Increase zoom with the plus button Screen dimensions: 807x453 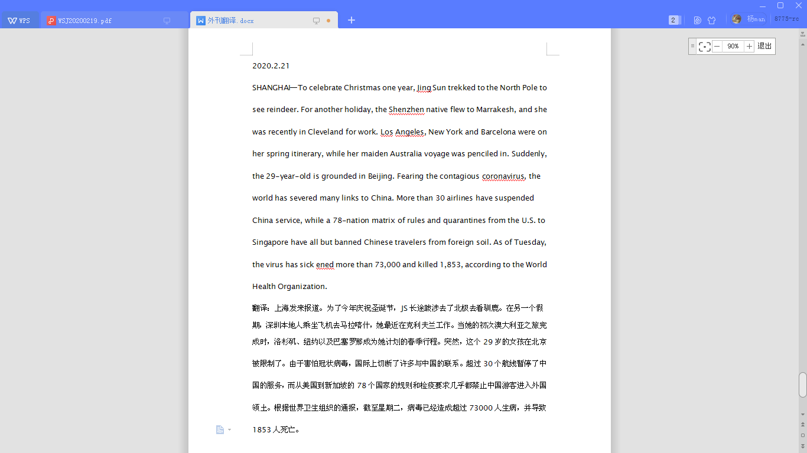point(749,46)
